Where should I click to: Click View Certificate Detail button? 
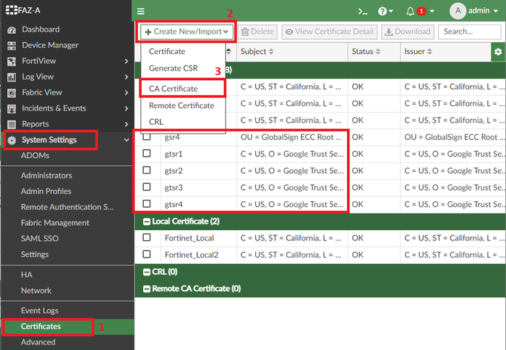click(330, 32)
